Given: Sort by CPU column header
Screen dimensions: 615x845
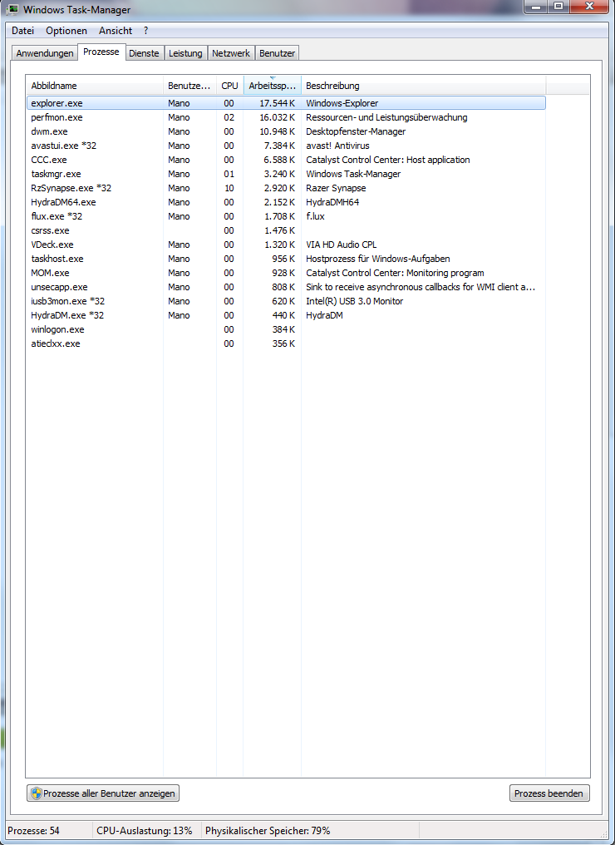Looking at the screenshot, I should [229, 86].
